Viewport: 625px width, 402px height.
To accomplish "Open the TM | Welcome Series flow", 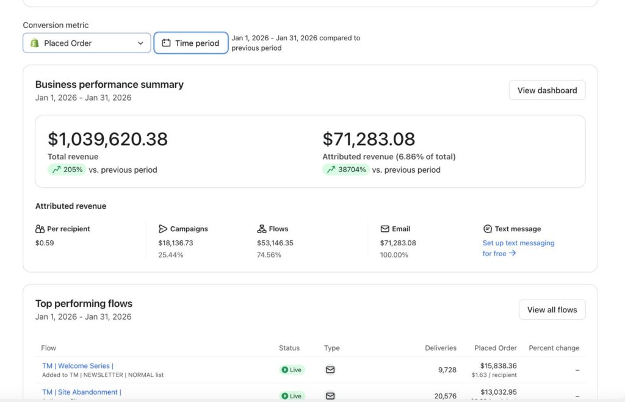I will click(x=78, y=366).
